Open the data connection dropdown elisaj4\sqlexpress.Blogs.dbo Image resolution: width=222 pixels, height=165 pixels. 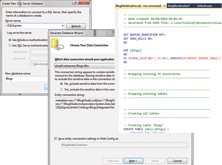[x=84, y=66]
